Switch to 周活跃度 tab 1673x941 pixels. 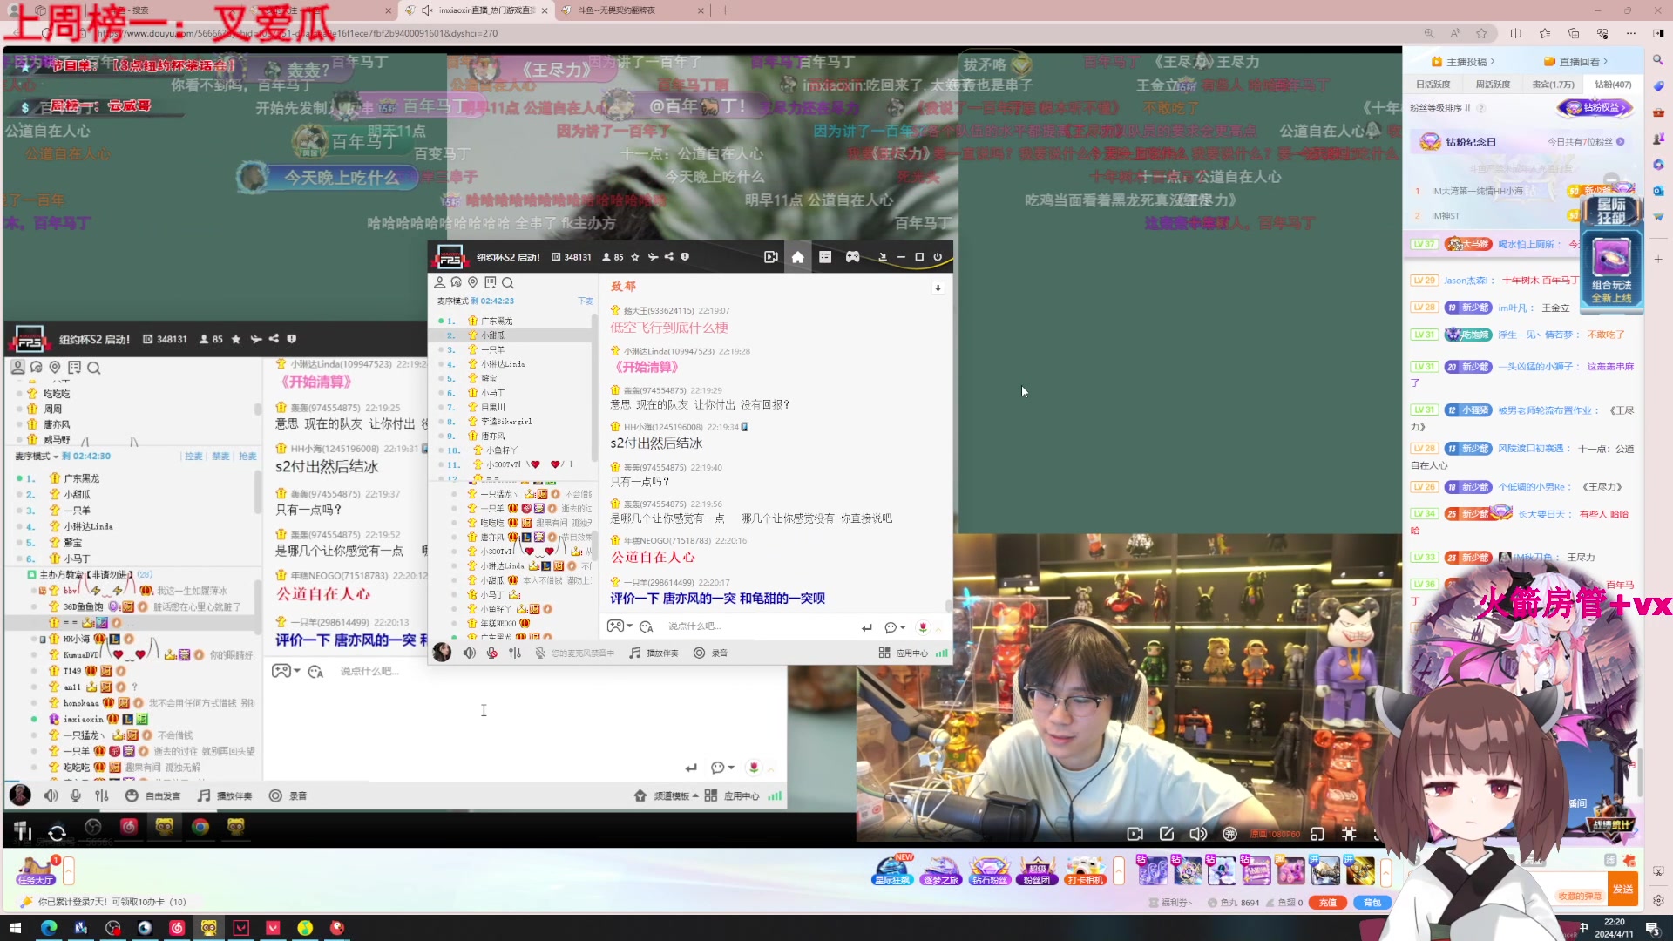[x=1493, y=85]
